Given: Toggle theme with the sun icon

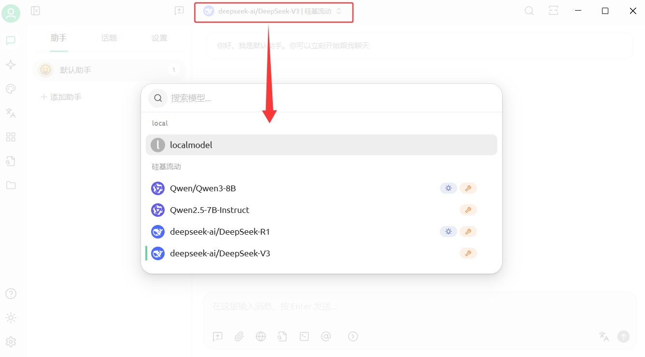Looking at the screenshot, I should (x=11, y=318).
